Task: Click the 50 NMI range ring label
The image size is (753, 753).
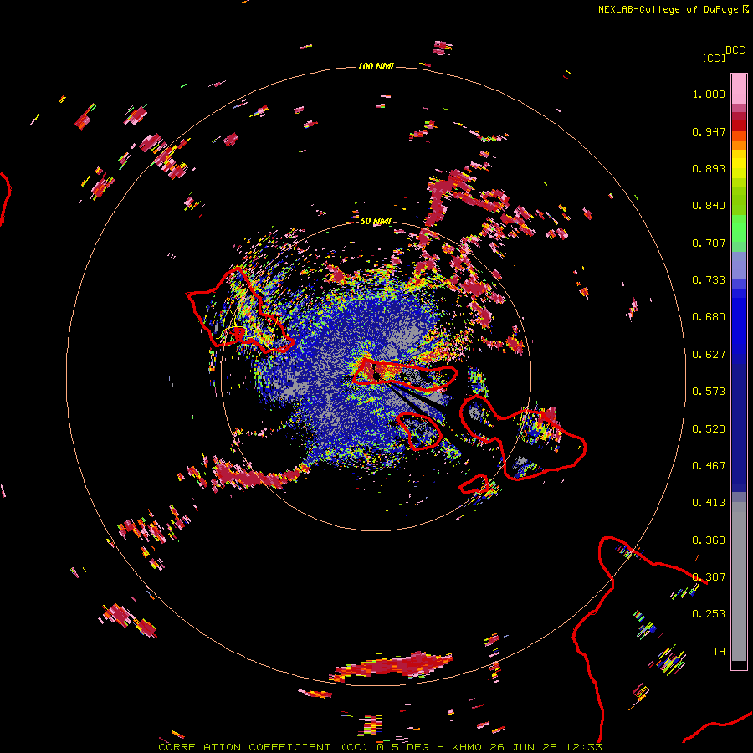Action: (376, 221)
